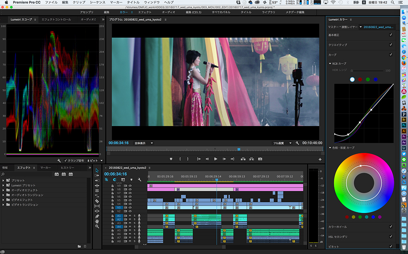Open timeline display settings wrench
Viewport: 408px width, 254px height.
[x=140, y=180]
